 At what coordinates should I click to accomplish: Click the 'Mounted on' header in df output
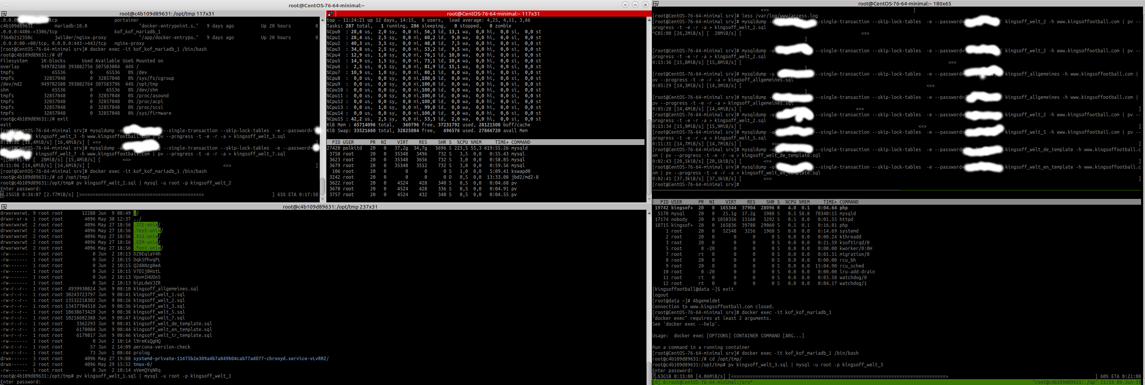pyautogui.click(x=149, y=61)
